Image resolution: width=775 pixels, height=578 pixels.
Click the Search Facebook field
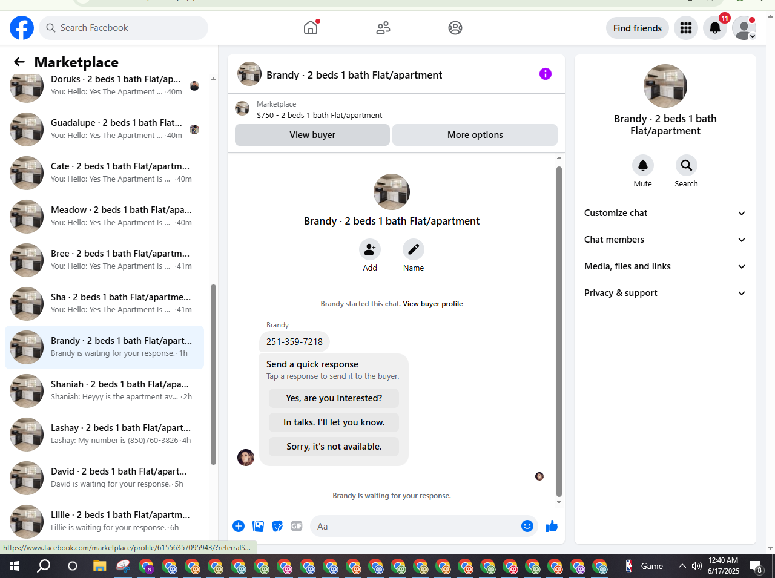pyautogui.click(x=124, y=28)
